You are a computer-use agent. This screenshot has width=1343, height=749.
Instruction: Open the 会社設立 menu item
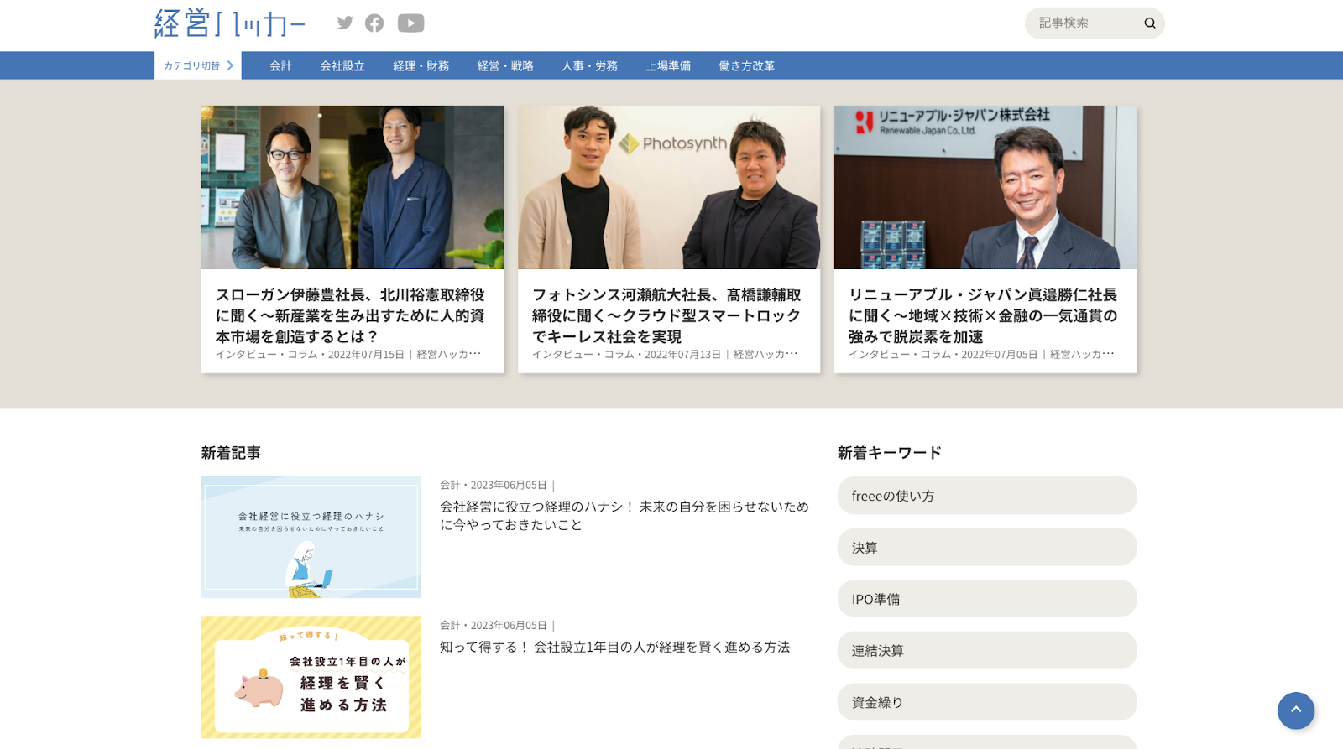pos(342,66)
